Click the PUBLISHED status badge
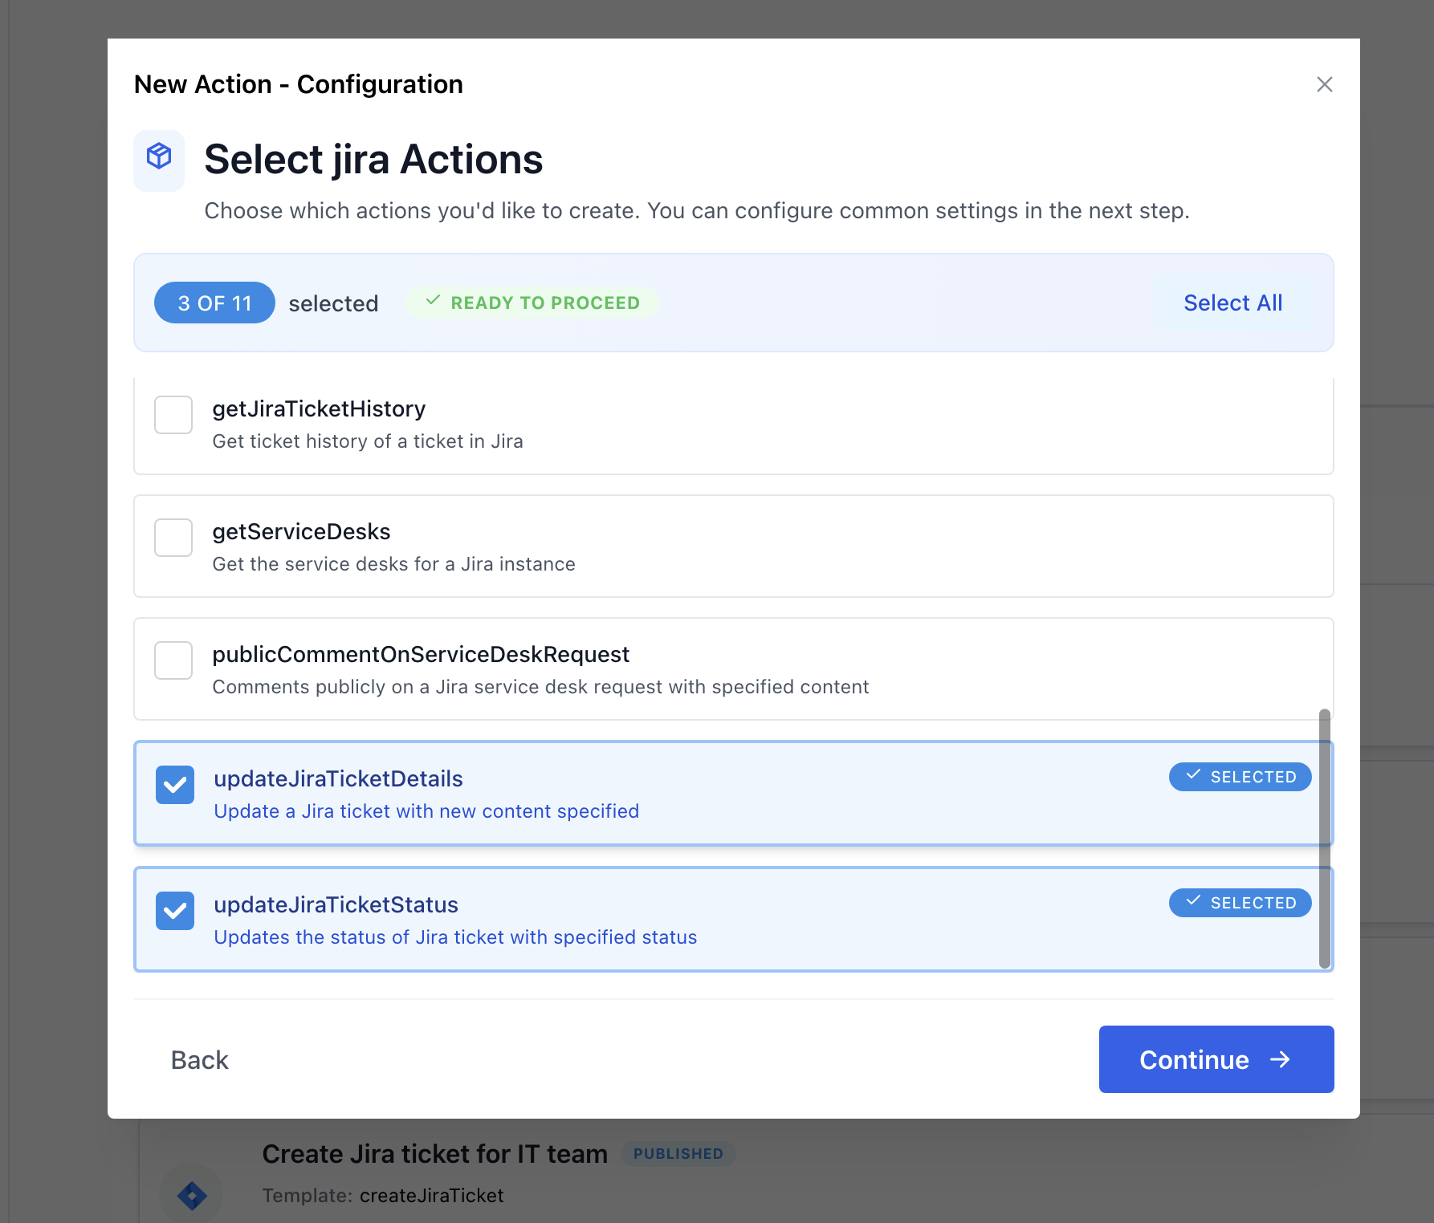Image resolution: width=1434 pixels, height=1223 pixels. [678, 1154]
